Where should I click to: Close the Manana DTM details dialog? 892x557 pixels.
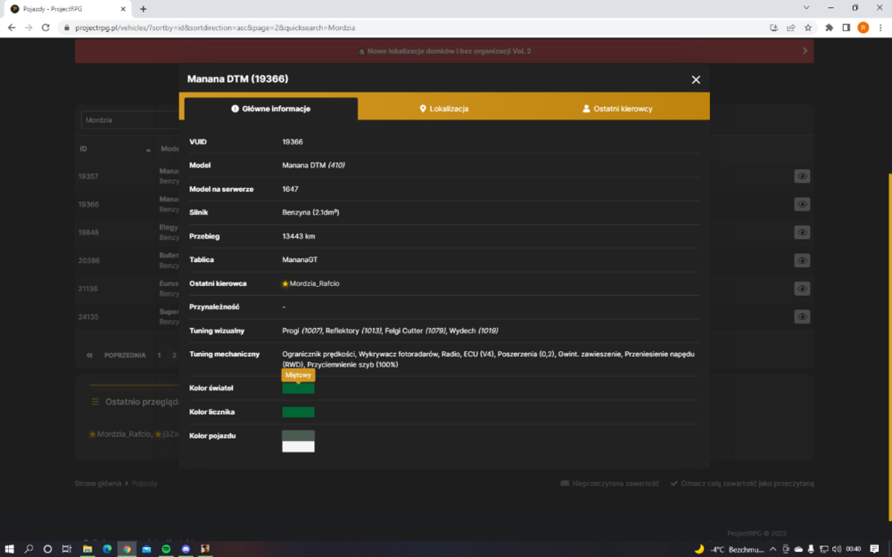pos(696,79)
